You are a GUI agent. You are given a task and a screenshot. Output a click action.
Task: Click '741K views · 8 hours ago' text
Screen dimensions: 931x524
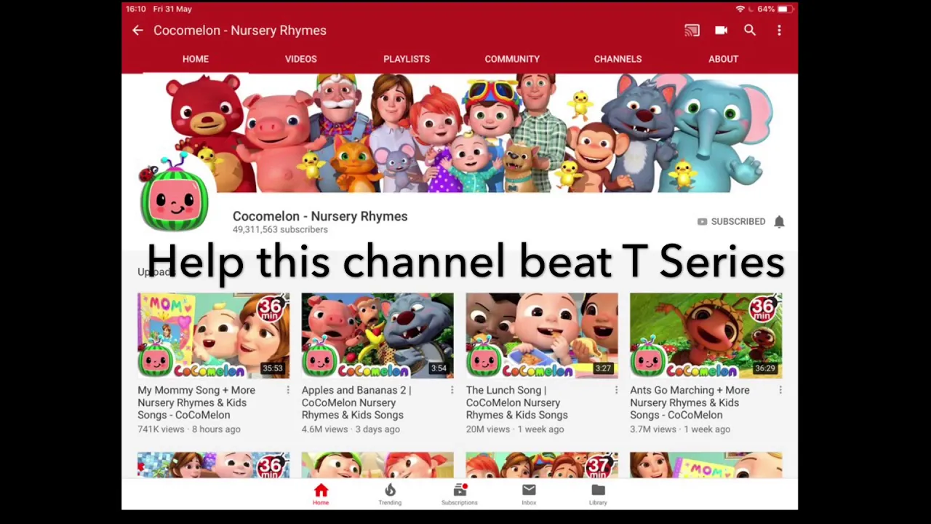coord(189,429)
